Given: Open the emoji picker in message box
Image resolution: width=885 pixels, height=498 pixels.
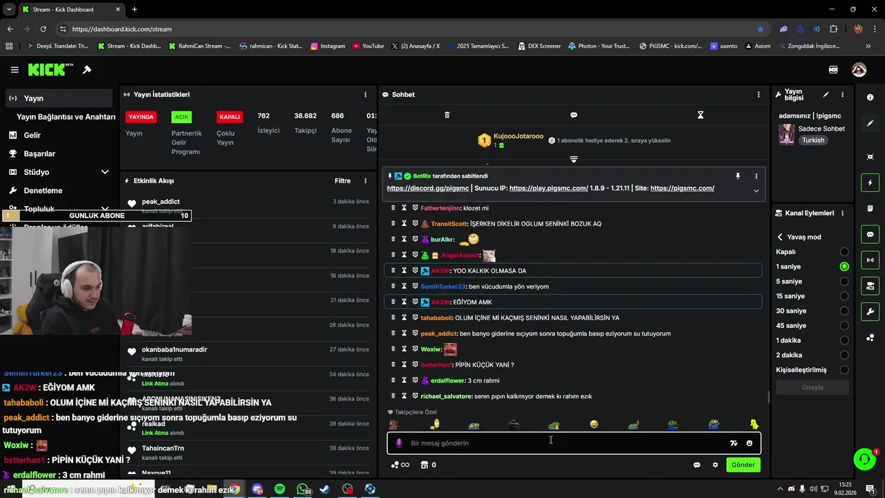Looking at the screenshot, I should (749, 443).
